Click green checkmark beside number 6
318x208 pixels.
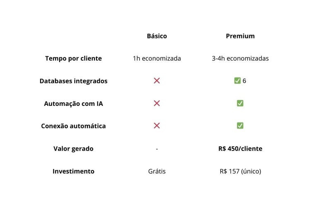point(237,81)
